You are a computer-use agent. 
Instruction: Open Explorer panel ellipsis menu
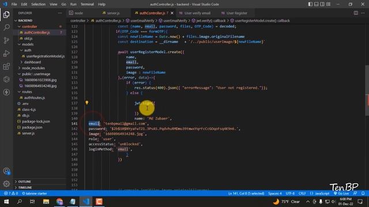point(60,13)
